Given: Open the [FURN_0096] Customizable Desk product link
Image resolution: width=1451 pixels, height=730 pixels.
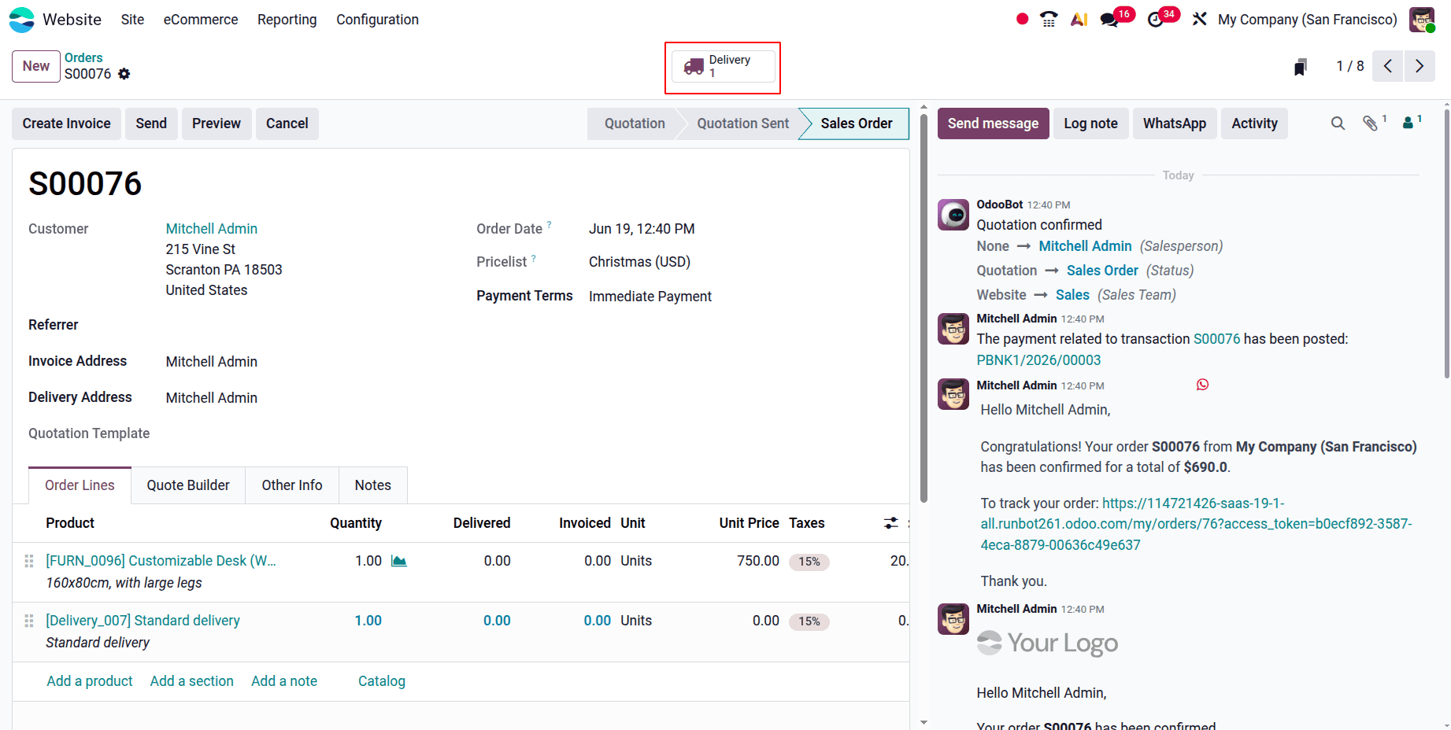Looking at the screenshot, I should coord(161,561).
